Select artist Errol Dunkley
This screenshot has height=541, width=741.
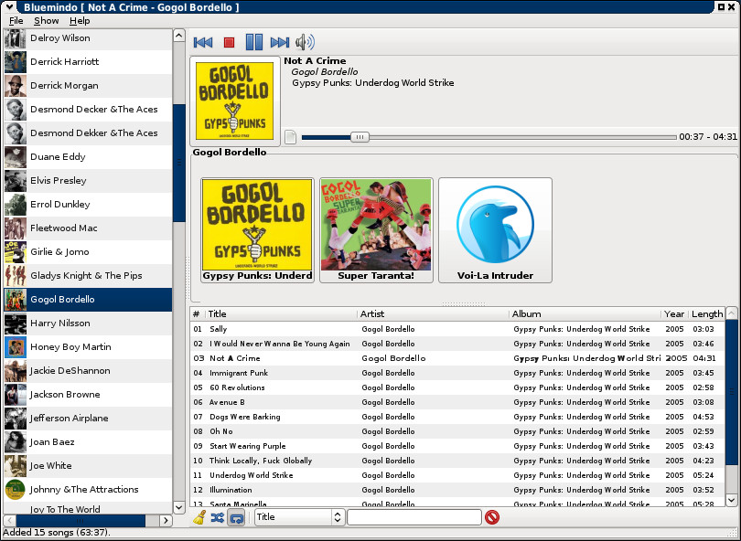(88, 205)
